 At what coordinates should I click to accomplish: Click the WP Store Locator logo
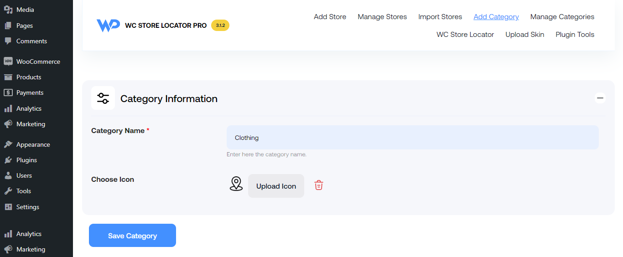pyautogui.click(x=108, y=26)
